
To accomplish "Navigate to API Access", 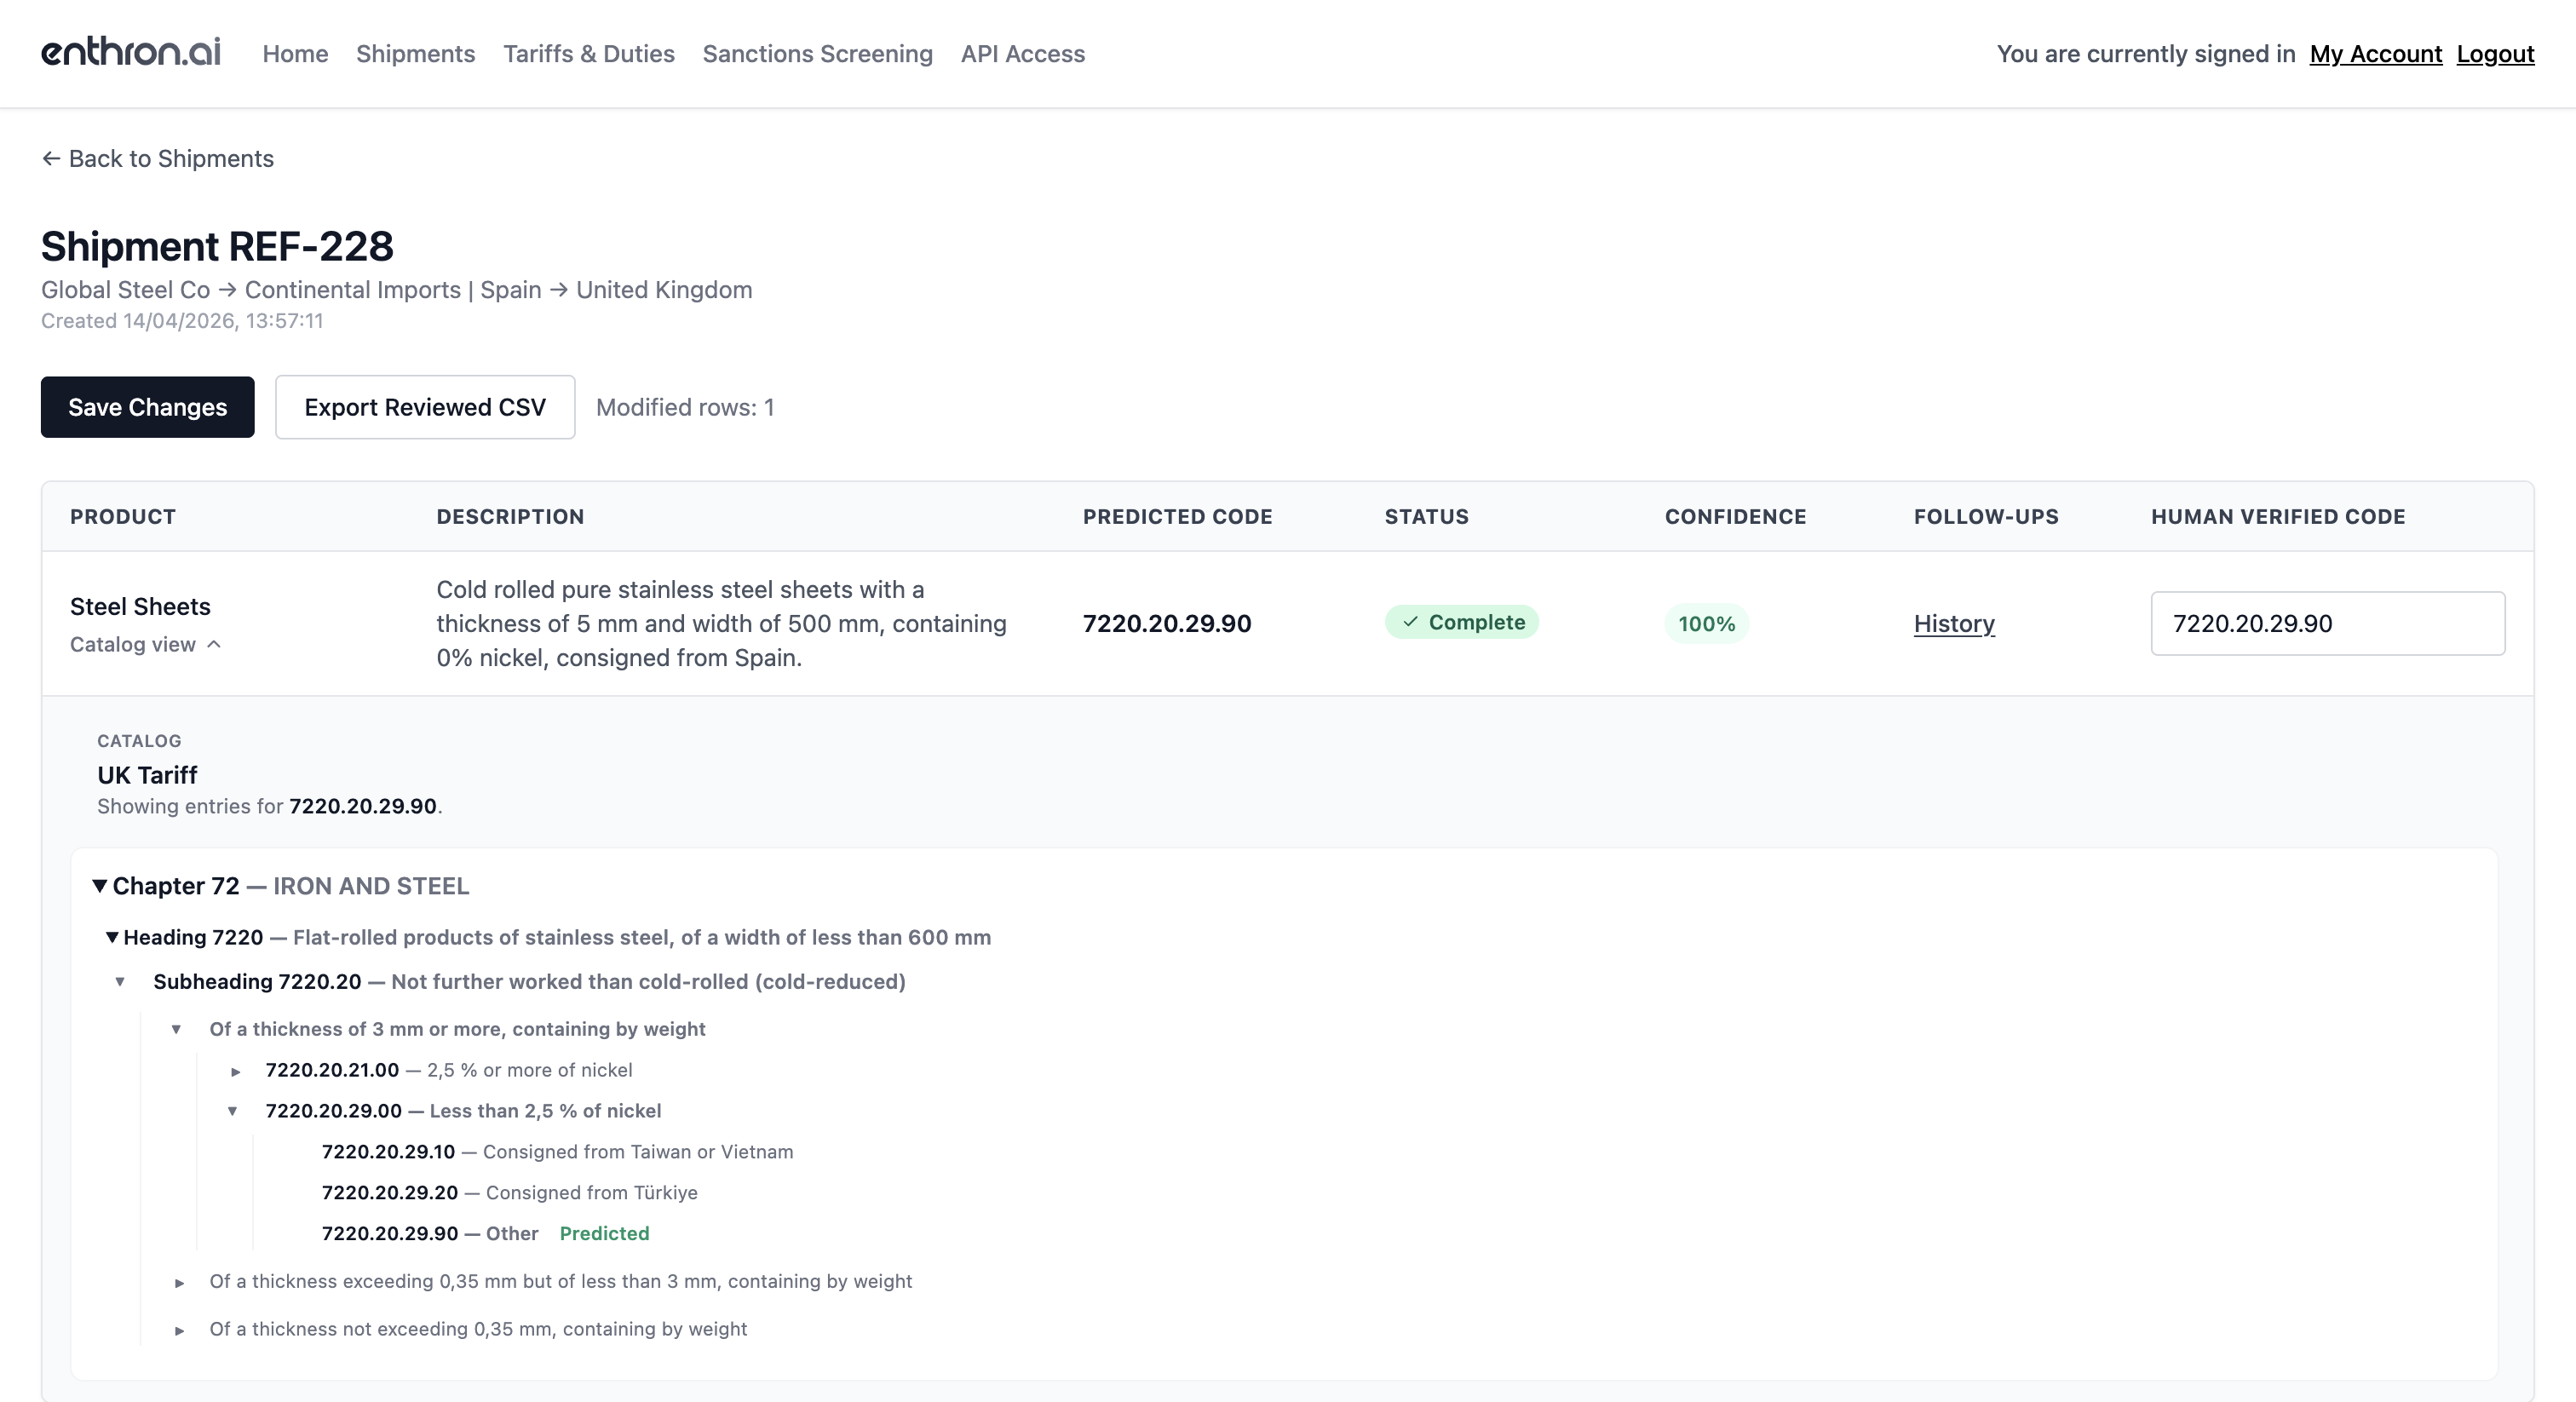I will coord(1022,54).
